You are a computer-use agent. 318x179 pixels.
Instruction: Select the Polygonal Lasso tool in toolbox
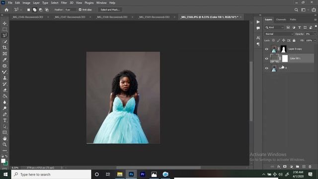pos(4,35)
